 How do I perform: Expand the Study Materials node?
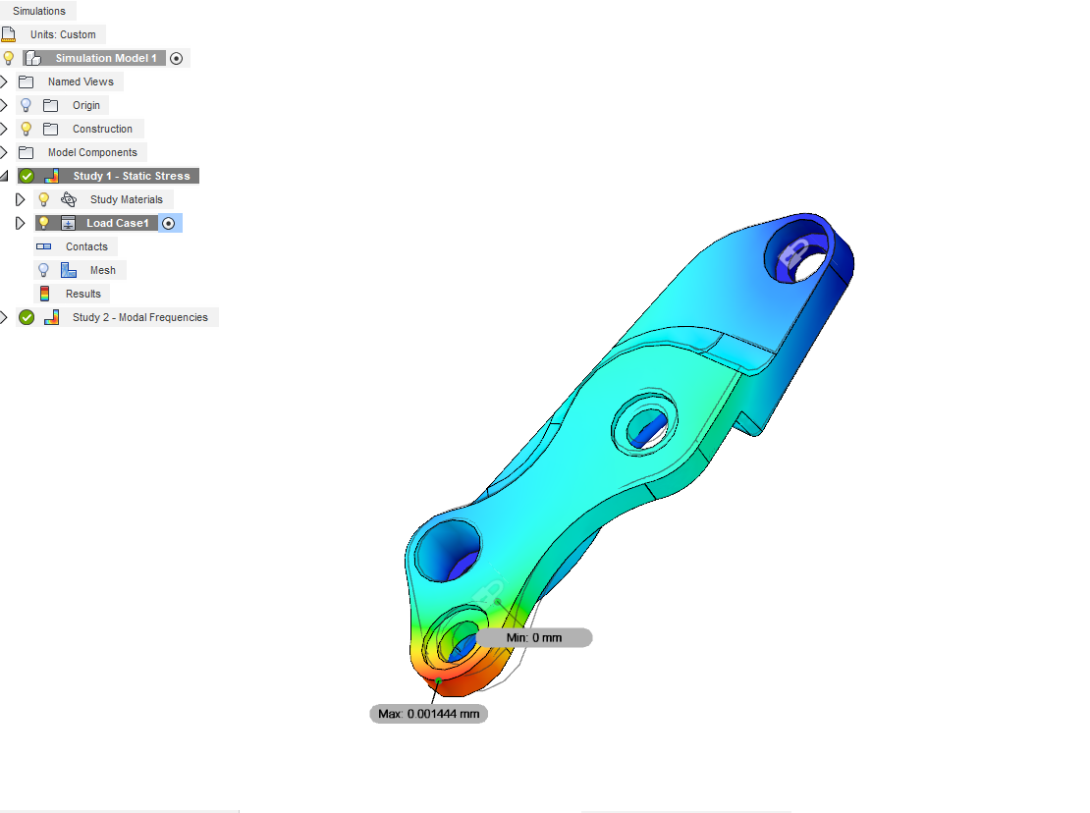[x=21, y=199]
